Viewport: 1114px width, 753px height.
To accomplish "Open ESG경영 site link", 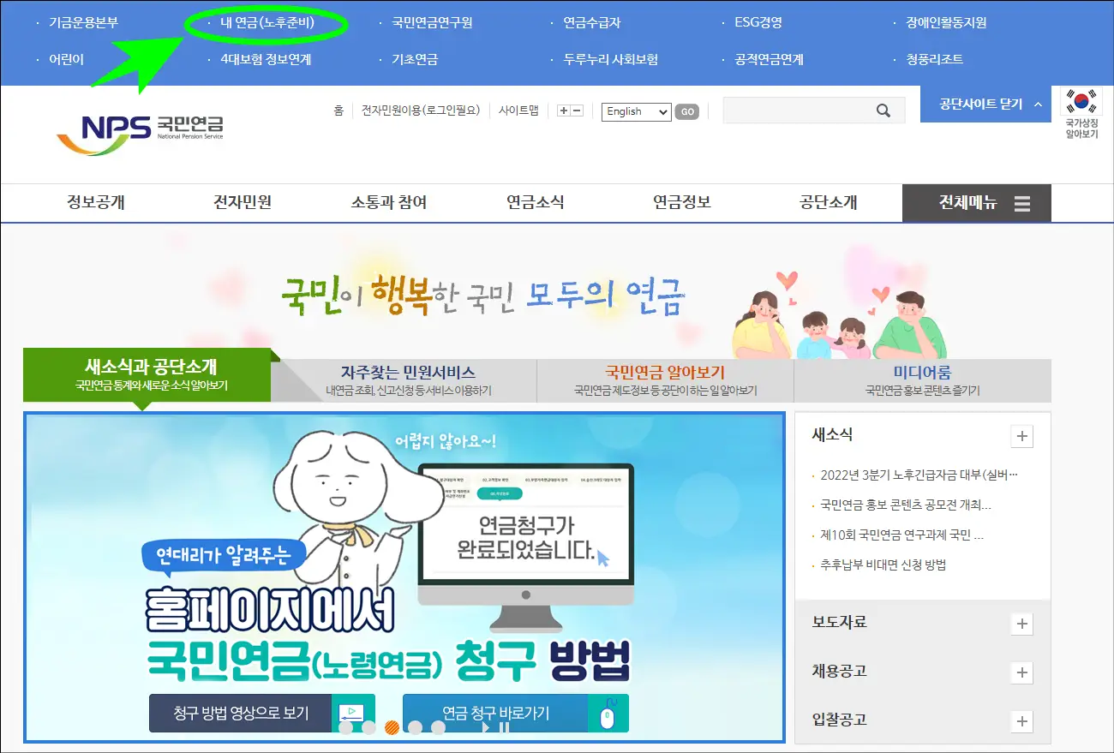I will coord(758,23).
